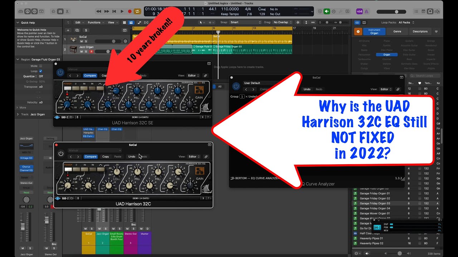Select the Genre tab in Loop Browser
Image resolution: width=458 pixels, height=257 pixels.
coord(397,31)
